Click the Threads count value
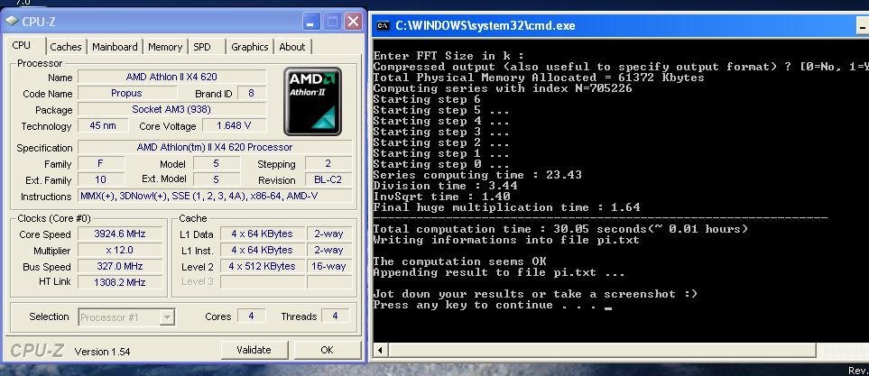Viewport: 869px width, 376px height. 336,316
